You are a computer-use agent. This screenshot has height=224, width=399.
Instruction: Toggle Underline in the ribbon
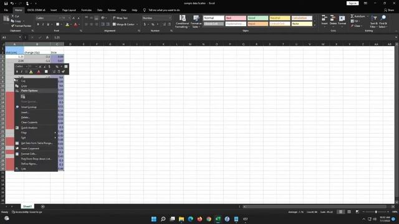click(x=48, y=24)
